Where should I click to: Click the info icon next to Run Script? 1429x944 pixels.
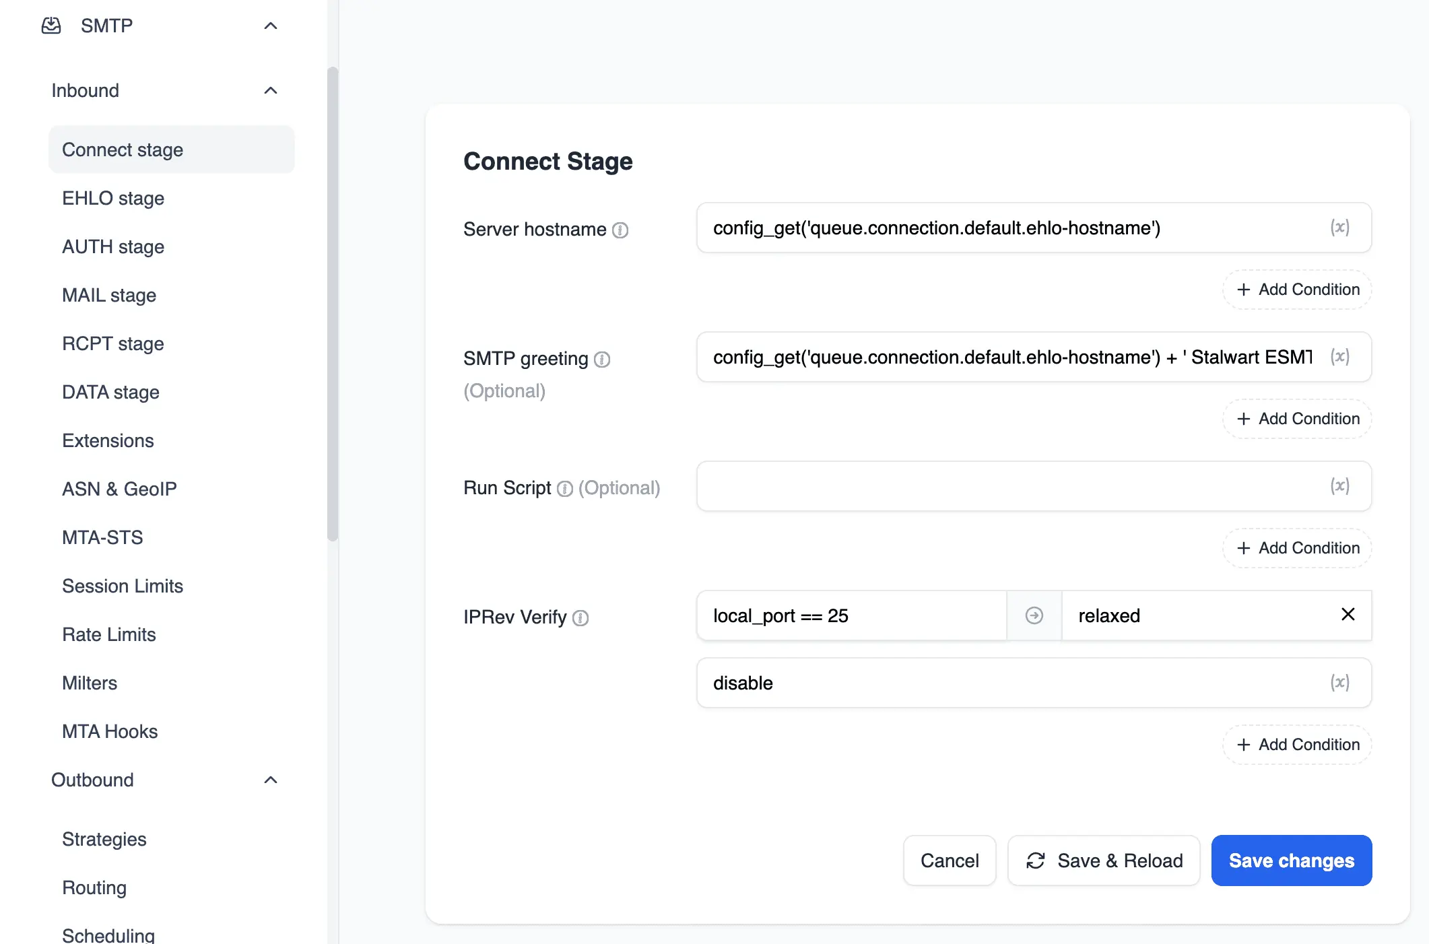pos(564,487)
